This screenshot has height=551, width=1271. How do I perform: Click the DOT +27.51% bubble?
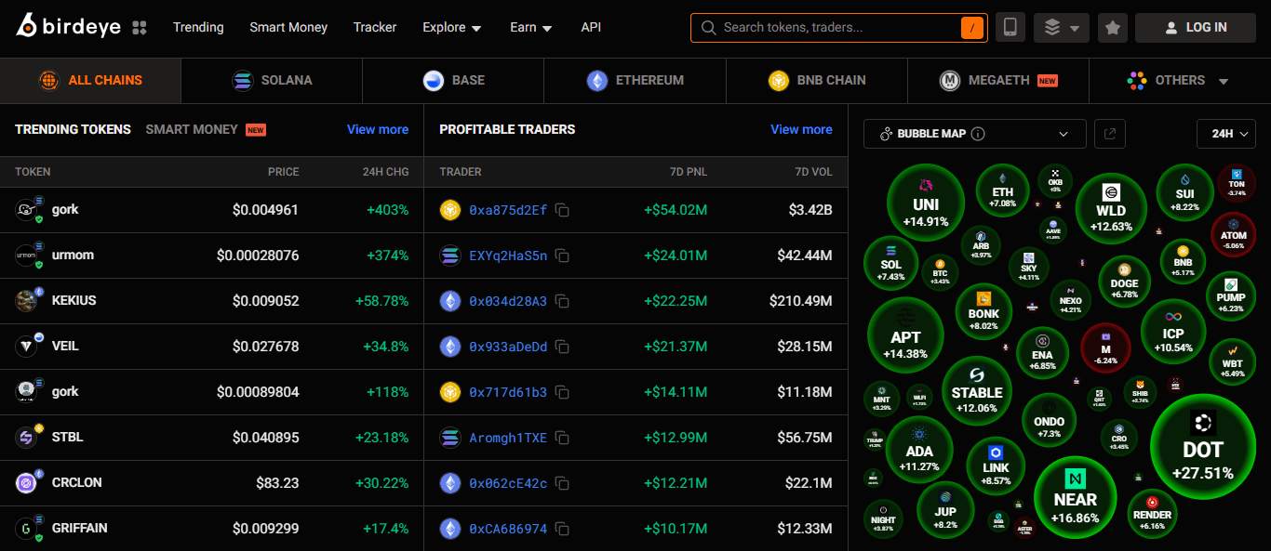pos(1202,446)
